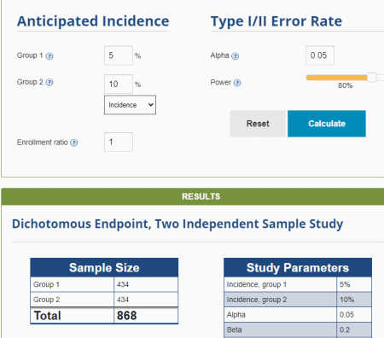384x338 pixels.
Task: Focus the Group 1 incidence input field
Action: [119, 55]
